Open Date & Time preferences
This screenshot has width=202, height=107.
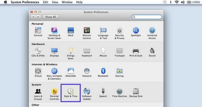coord(71,93)
